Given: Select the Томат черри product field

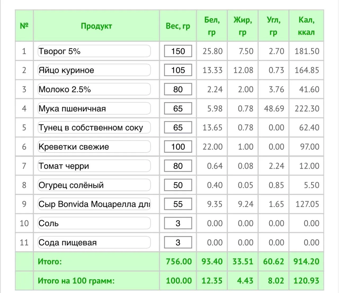Looking at the screenshot, I should (x=94, y=166).
